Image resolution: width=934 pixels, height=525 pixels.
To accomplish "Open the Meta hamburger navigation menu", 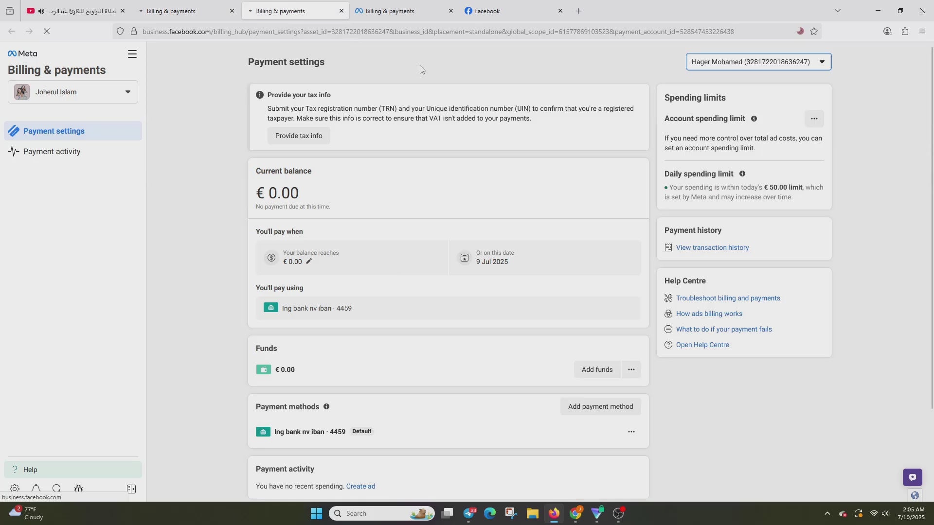I will [x=132, y=54].
